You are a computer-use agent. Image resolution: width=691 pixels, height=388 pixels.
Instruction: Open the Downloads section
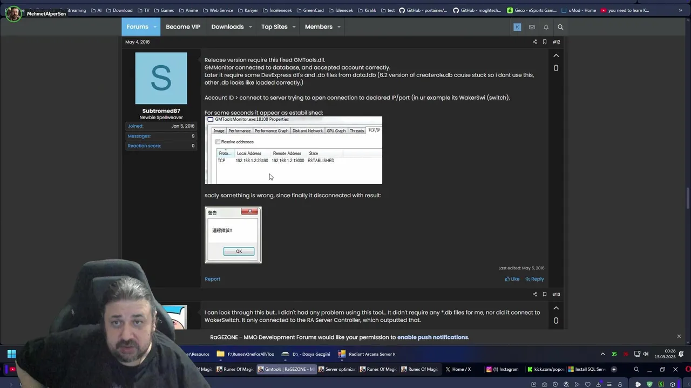point(227,27)
